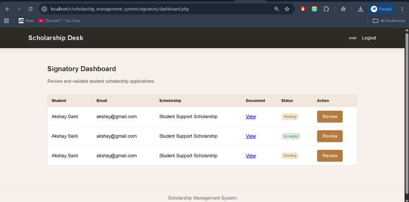
Task: Review the Accepted application
Action: [x=330, y=136]
